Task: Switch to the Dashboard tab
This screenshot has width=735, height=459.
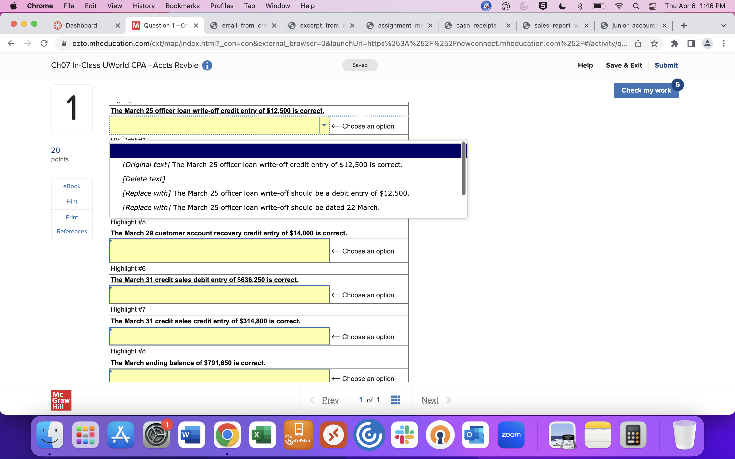Action: click(x=81, y=25)
